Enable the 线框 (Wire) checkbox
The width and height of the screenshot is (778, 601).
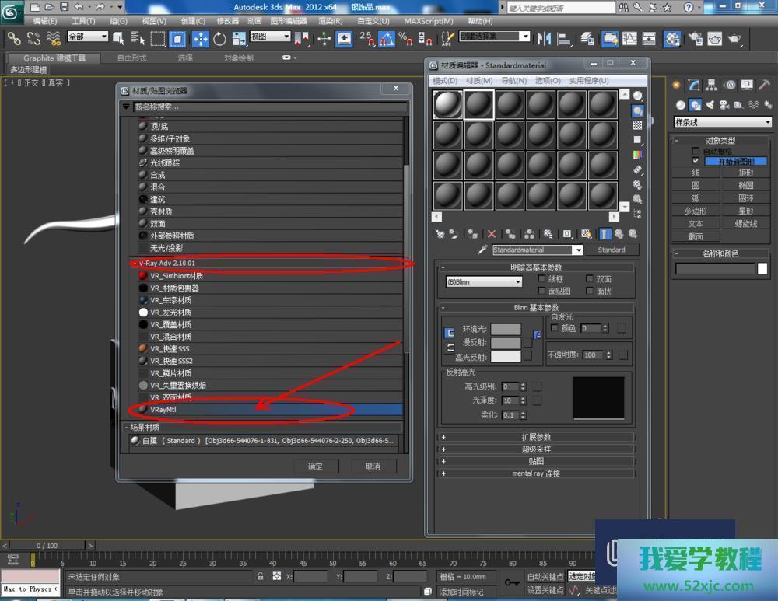point(542,278)
